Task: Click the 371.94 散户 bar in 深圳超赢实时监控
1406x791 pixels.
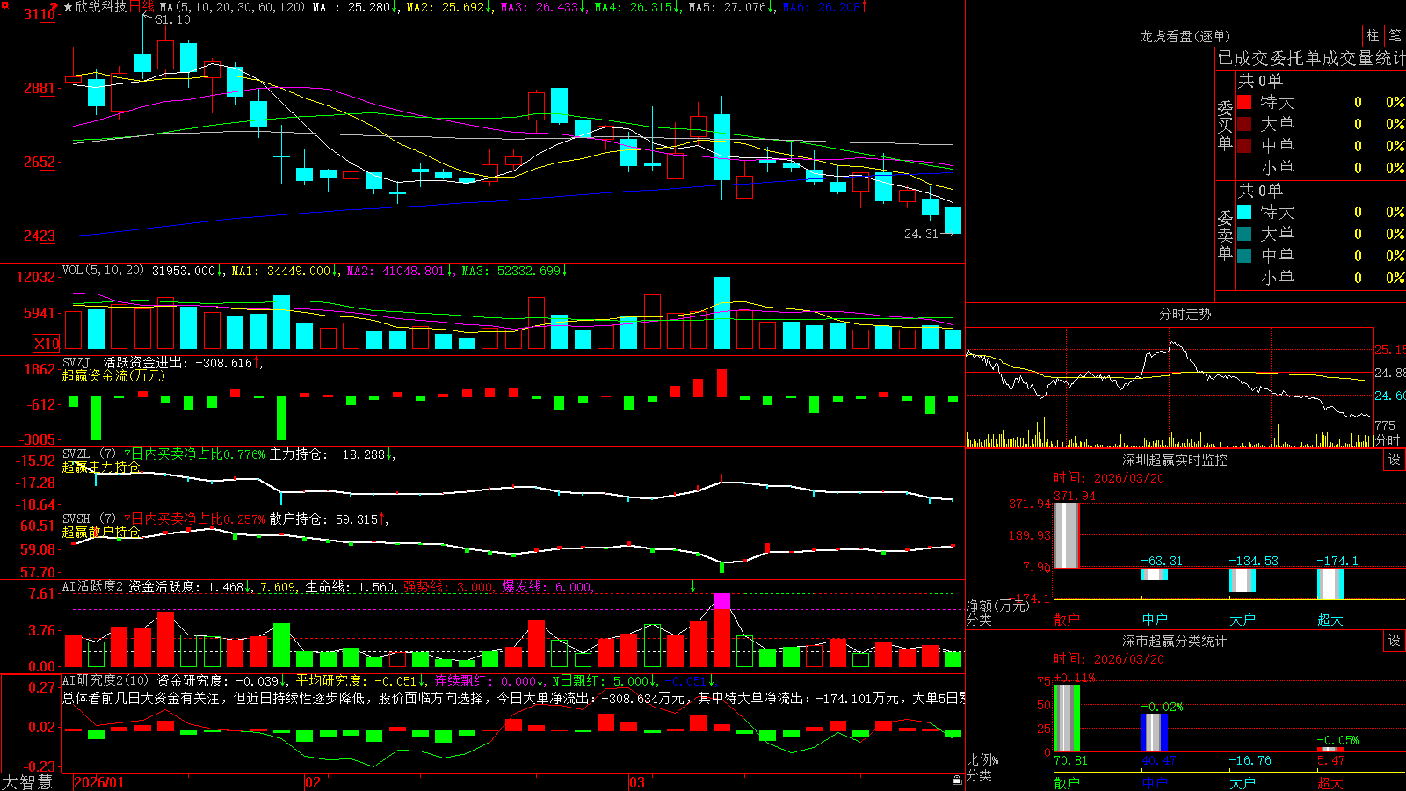Action: click(1067, 535)
